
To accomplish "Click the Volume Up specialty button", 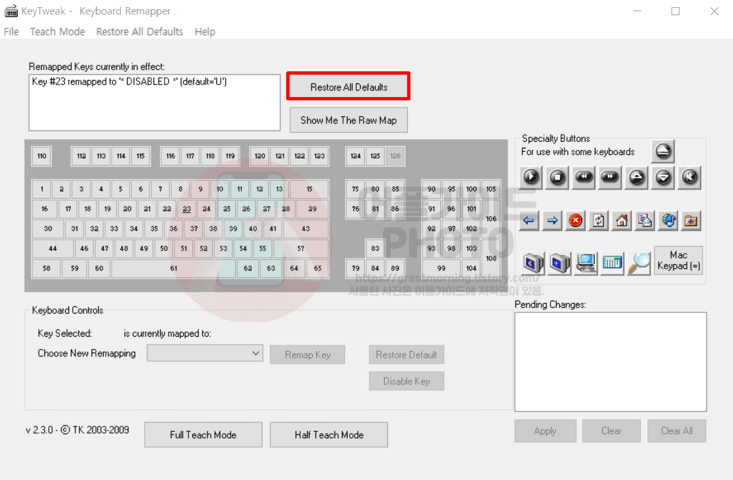I will coord(637,177).
